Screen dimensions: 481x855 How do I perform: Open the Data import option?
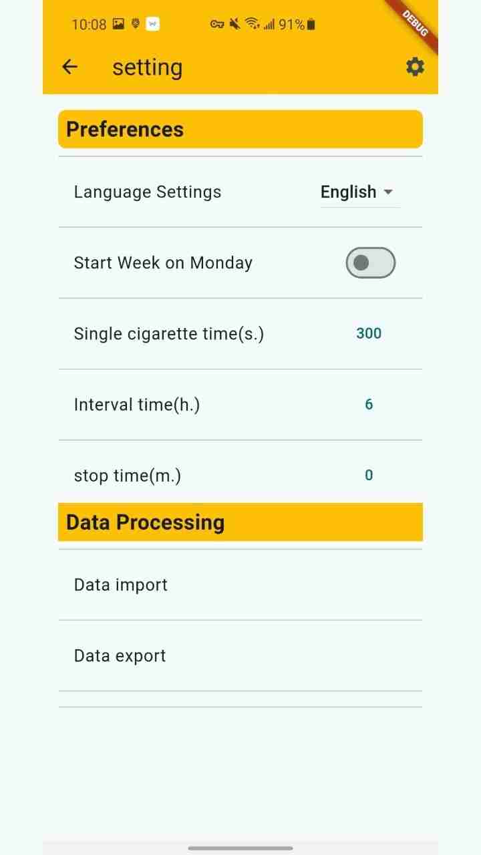point(121,585)
